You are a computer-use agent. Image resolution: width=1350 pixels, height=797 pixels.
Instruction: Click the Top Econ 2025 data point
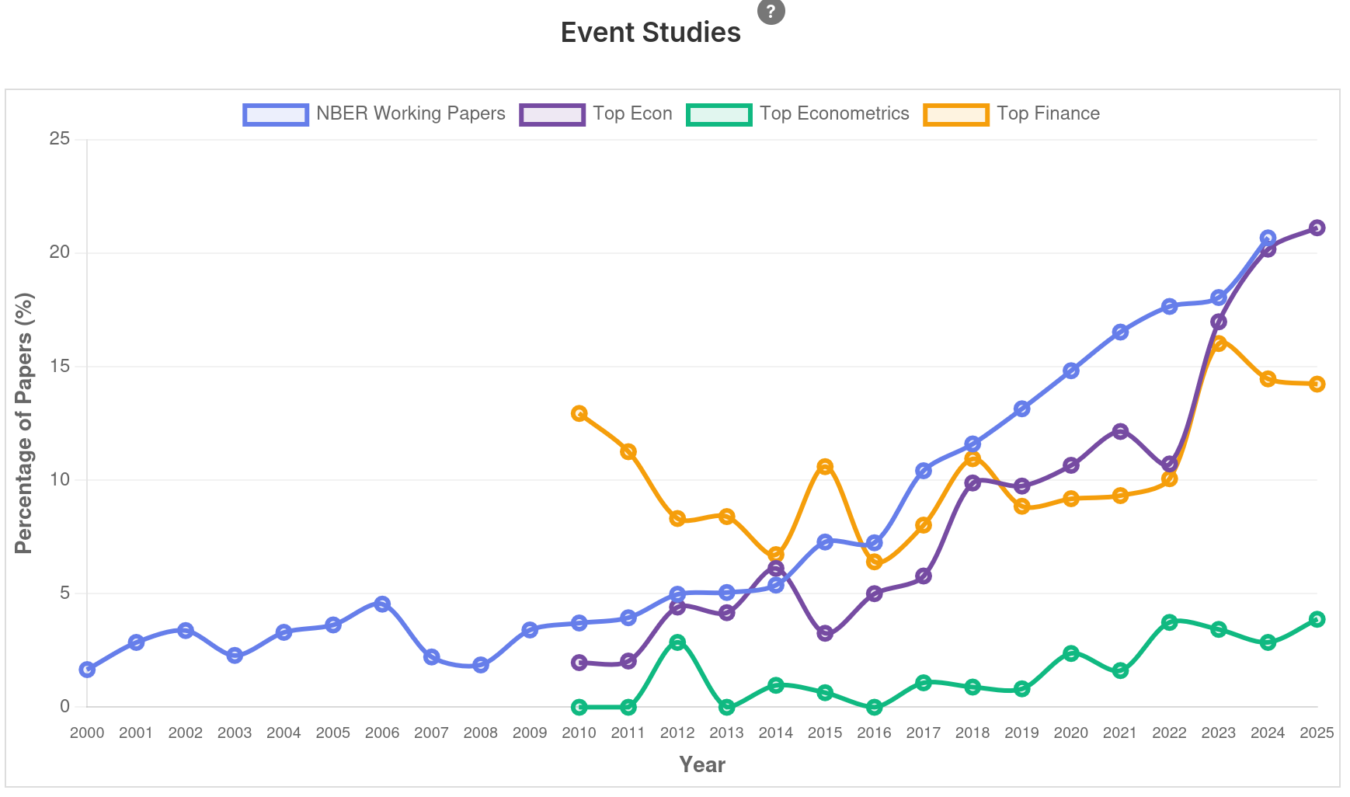point(1317,228)
